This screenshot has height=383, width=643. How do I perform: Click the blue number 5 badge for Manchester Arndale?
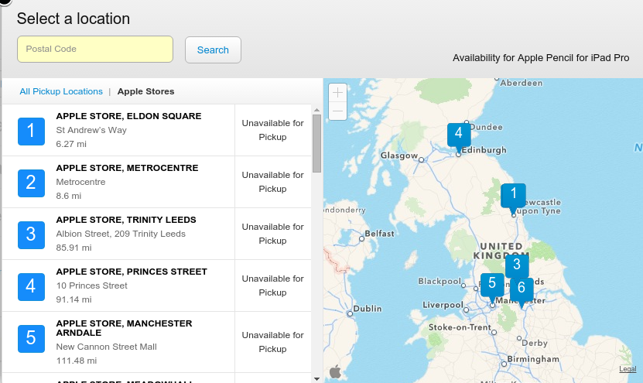click(31, 339)
